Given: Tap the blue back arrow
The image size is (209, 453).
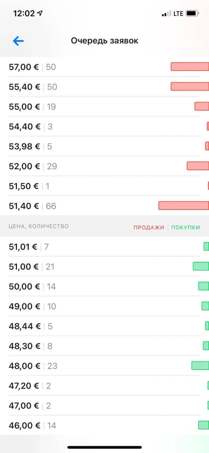Looking at the screenshot, I should [x=17, y=41].
